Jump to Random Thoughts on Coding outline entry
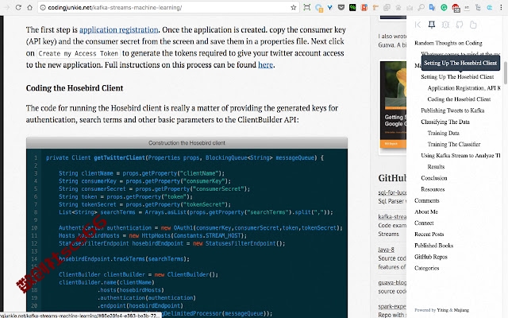The image size is (508, 318). click(x=448, y=43)
